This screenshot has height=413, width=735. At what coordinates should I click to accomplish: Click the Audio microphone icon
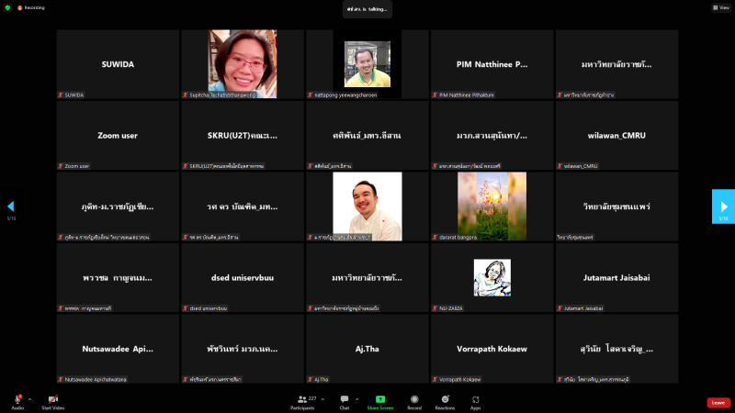(x=17, y=399)
